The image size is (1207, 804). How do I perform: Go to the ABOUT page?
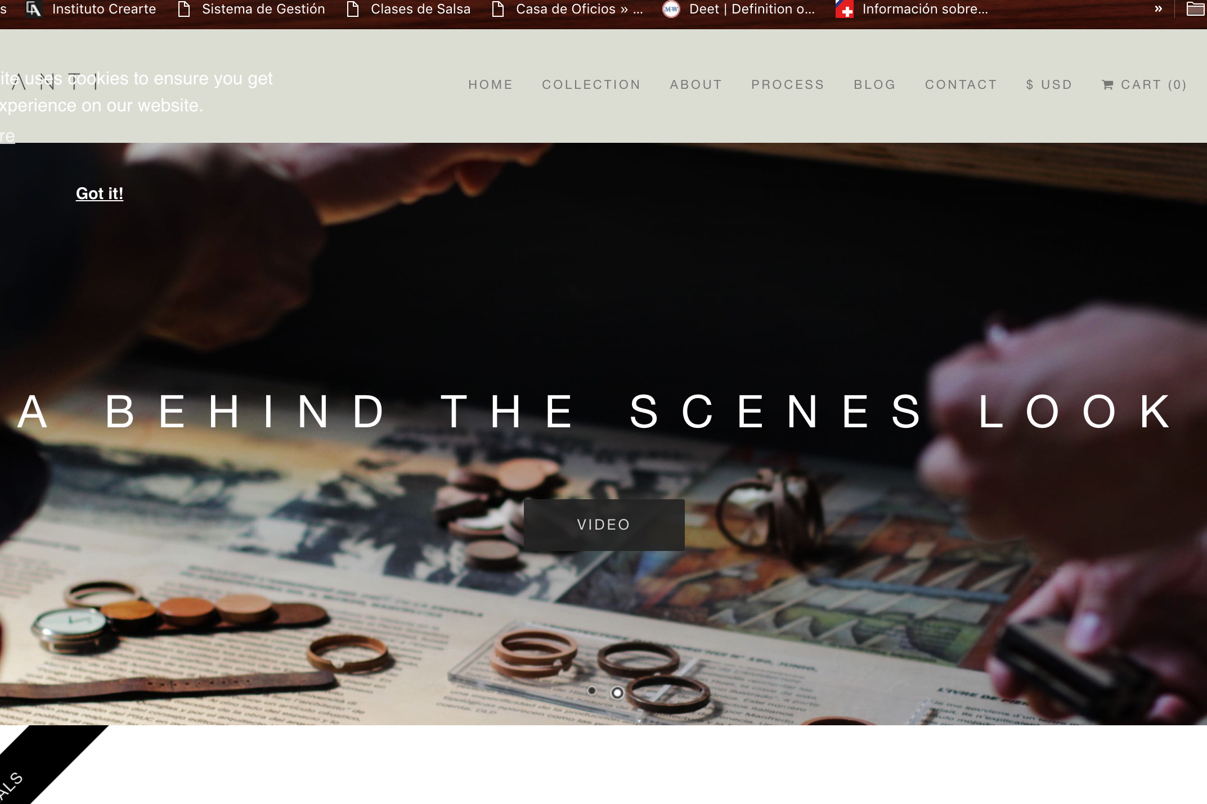coord(696,85)
